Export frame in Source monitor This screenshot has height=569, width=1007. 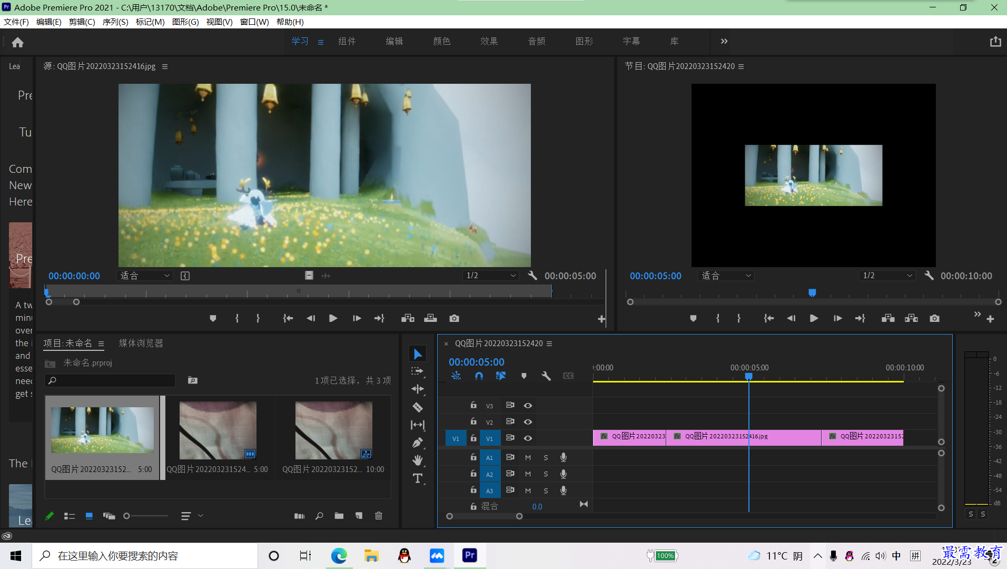click(454, 318)
